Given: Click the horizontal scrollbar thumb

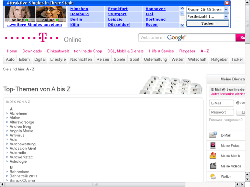Looking at the screenshot, I should coord(95,185).
